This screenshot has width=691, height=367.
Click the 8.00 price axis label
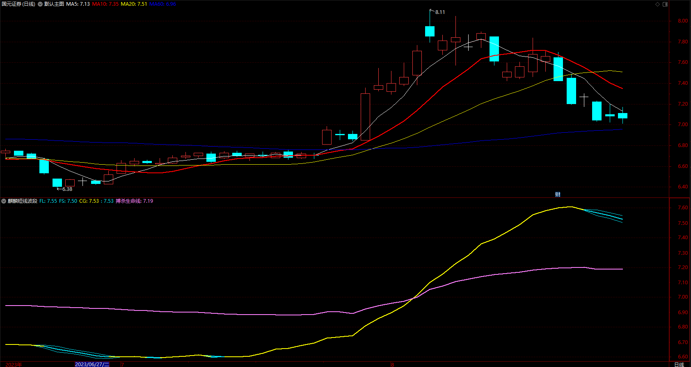click(x=683, y=21)
